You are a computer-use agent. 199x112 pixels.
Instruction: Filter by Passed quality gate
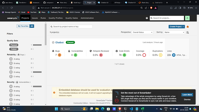14,45
